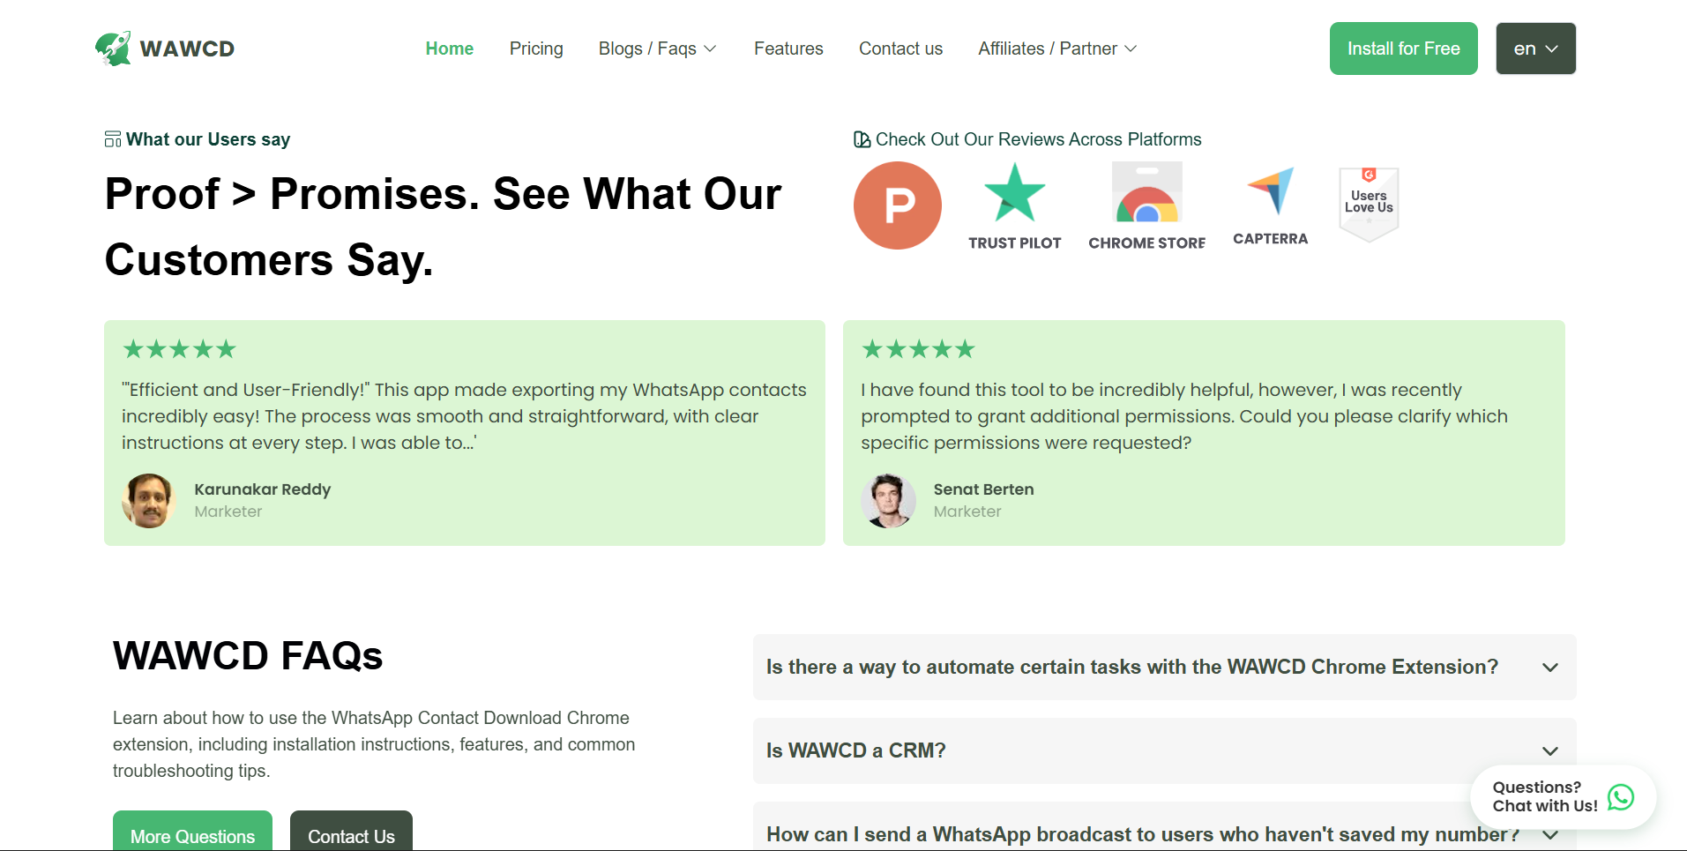Click the WAWCD brand name text
1687x851 pixels.
187,49
